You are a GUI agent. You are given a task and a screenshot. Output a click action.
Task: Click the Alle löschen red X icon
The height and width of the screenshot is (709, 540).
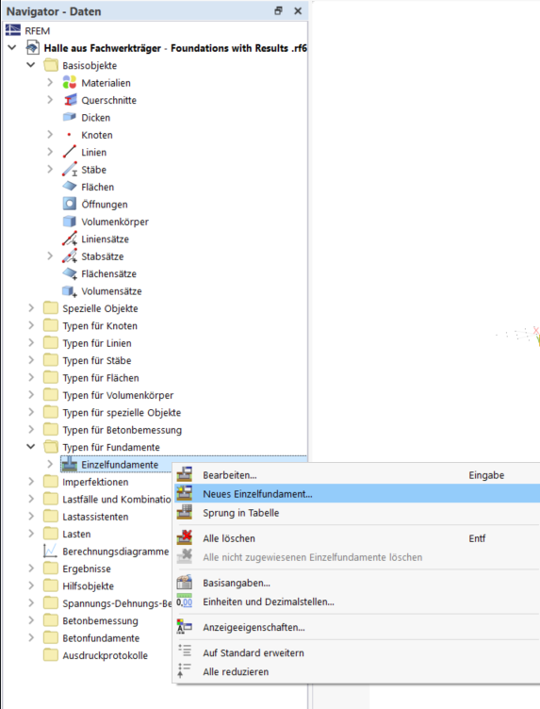point(185,537)
